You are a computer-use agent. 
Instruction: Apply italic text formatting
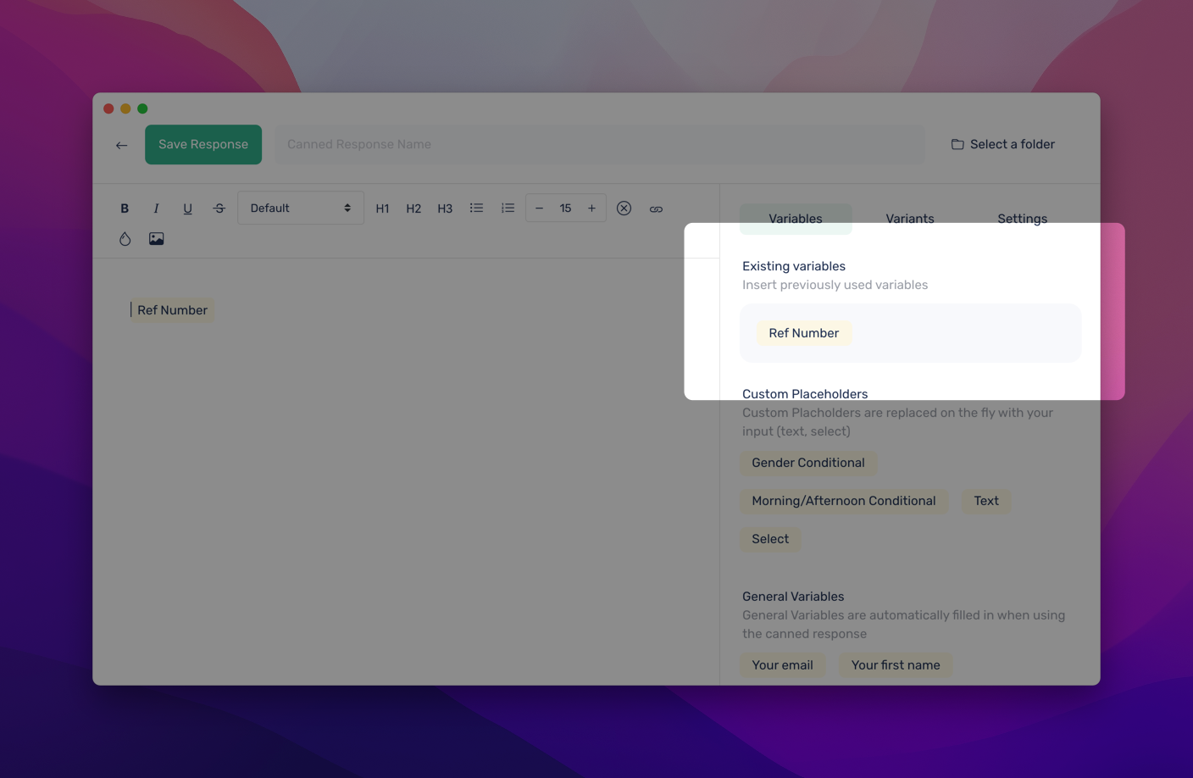[x=156, y=208]
